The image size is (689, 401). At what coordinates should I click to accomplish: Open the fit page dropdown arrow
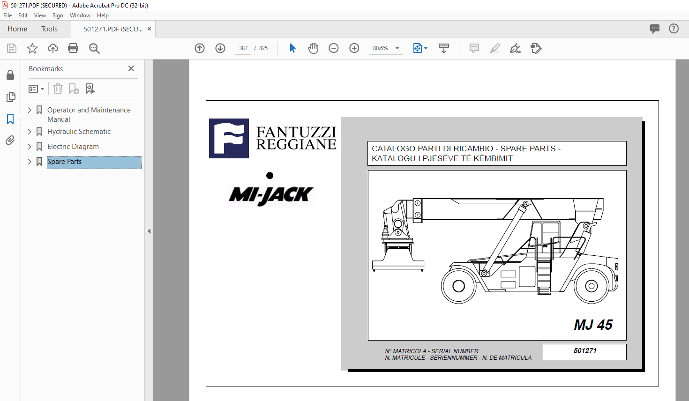[426, 48]
